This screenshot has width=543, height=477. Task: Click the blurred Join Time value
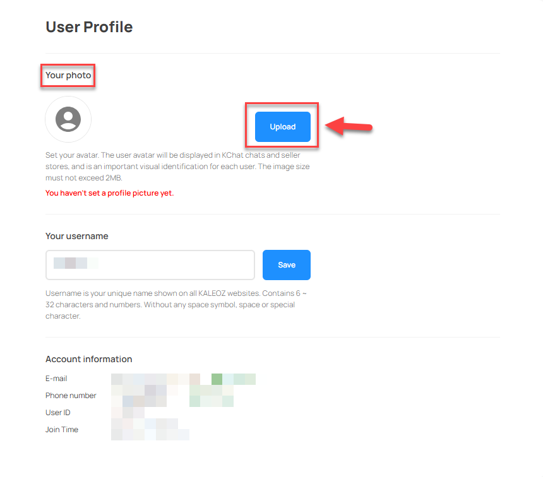point(150,429)
